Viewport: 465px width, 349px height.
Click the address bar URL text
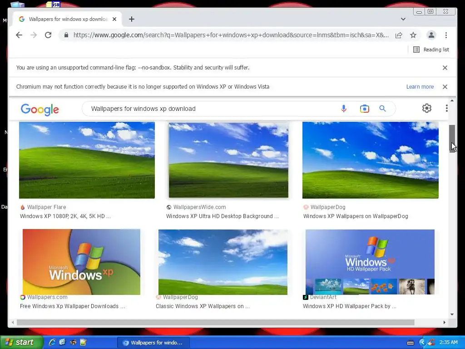231,35
